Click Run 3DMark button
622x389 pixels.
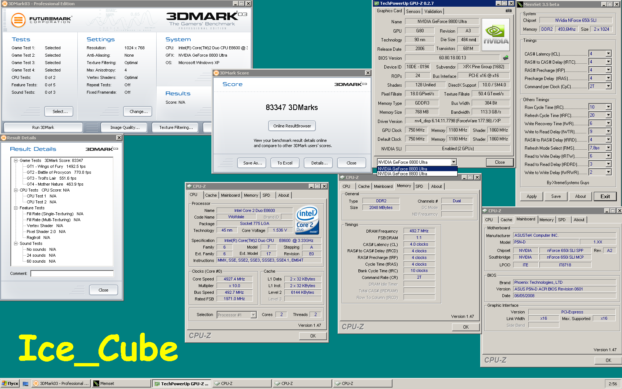pos(43,127)
